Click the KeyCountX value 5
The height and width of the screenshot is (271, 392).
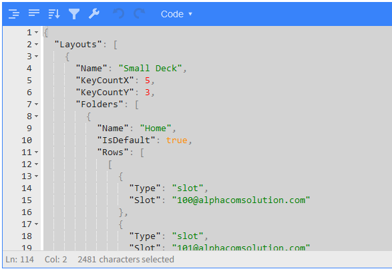tap(148, 81)
